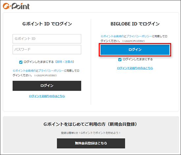Focus the Gポイント ID input field
181x155 pixels.
click(x=47, y=39)
